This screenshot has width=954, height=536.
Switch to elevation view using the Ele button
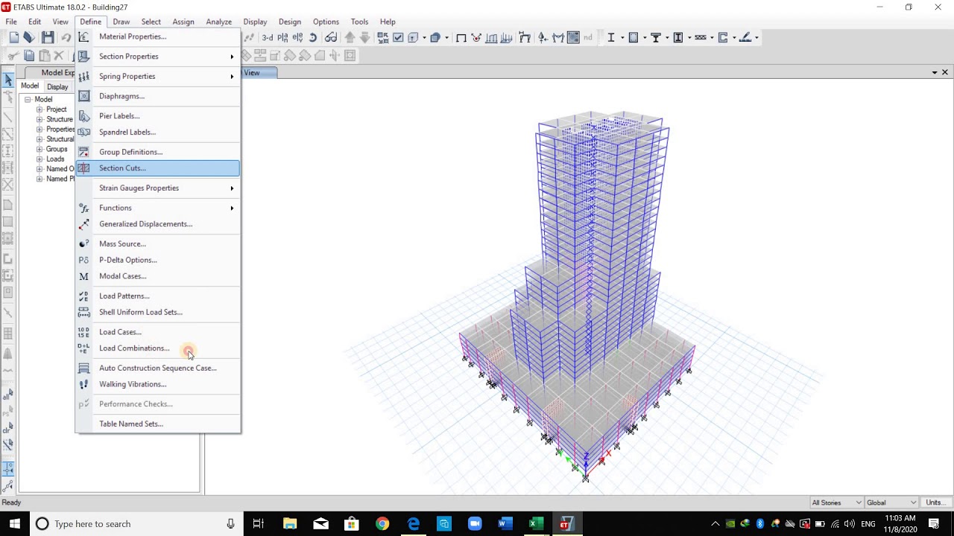coord(297,37)
